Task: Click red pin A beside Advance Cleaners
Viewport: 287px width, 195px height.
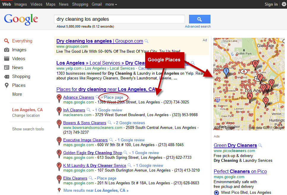Action: (x=59, y=98)
